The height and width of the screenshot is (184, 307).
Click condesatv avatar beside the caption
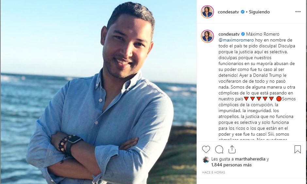pyautogui.click(x=207, y=36)
